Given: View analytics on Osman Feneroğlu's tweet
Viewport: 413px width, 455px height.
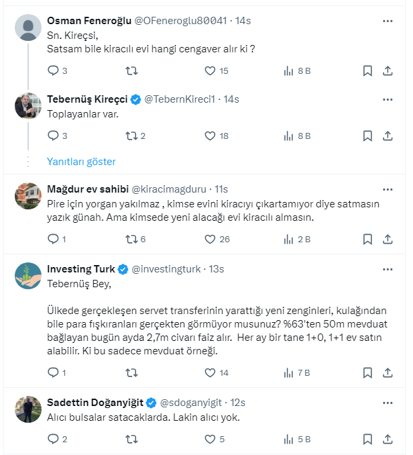Looking at the screenshot, I should [290, 70].
